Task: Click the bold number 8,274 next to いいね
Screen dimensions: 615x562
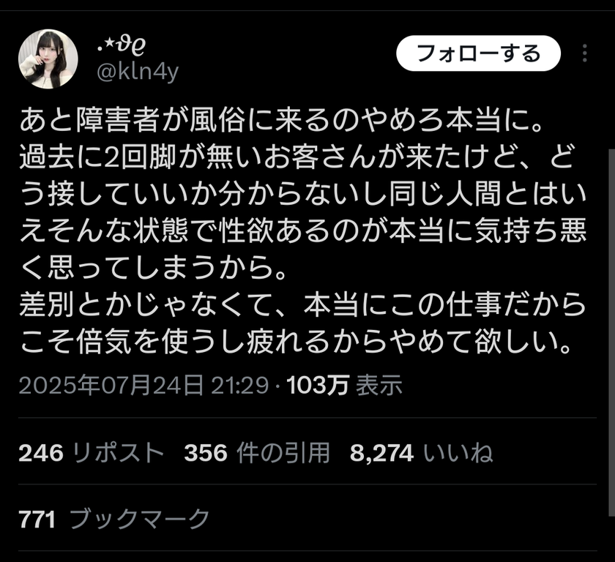Action: [381, 453]
